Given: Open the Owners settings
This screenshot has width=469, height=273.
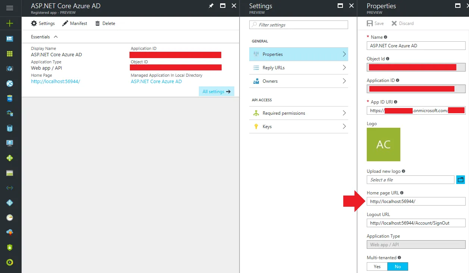Looking at the screenshot, I should pos(298,81).
